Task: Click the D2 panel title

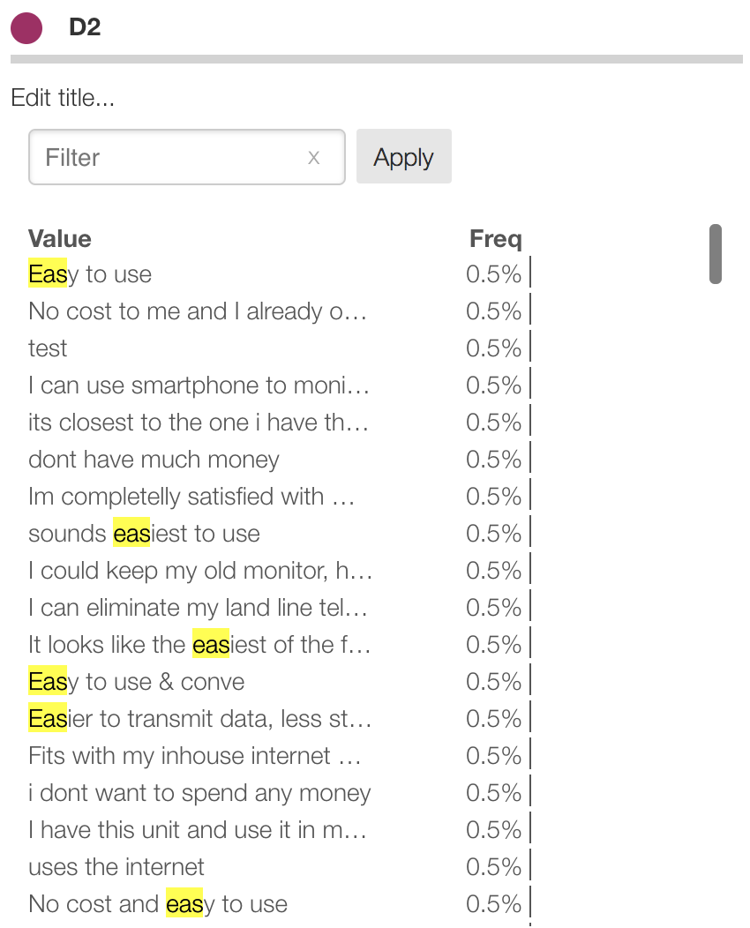Action: tap(85, 27)
